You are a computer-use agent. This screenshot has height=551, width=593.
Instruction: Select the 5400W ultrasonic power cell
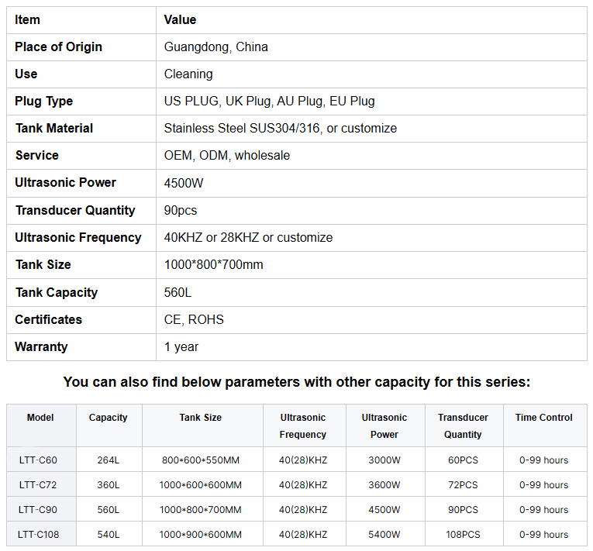click(x=384, y=535)
